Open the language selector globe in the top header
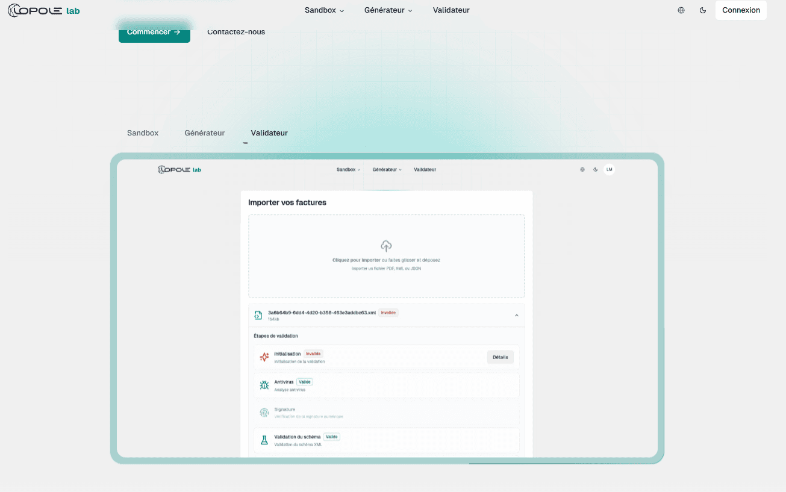 point(681,10)
